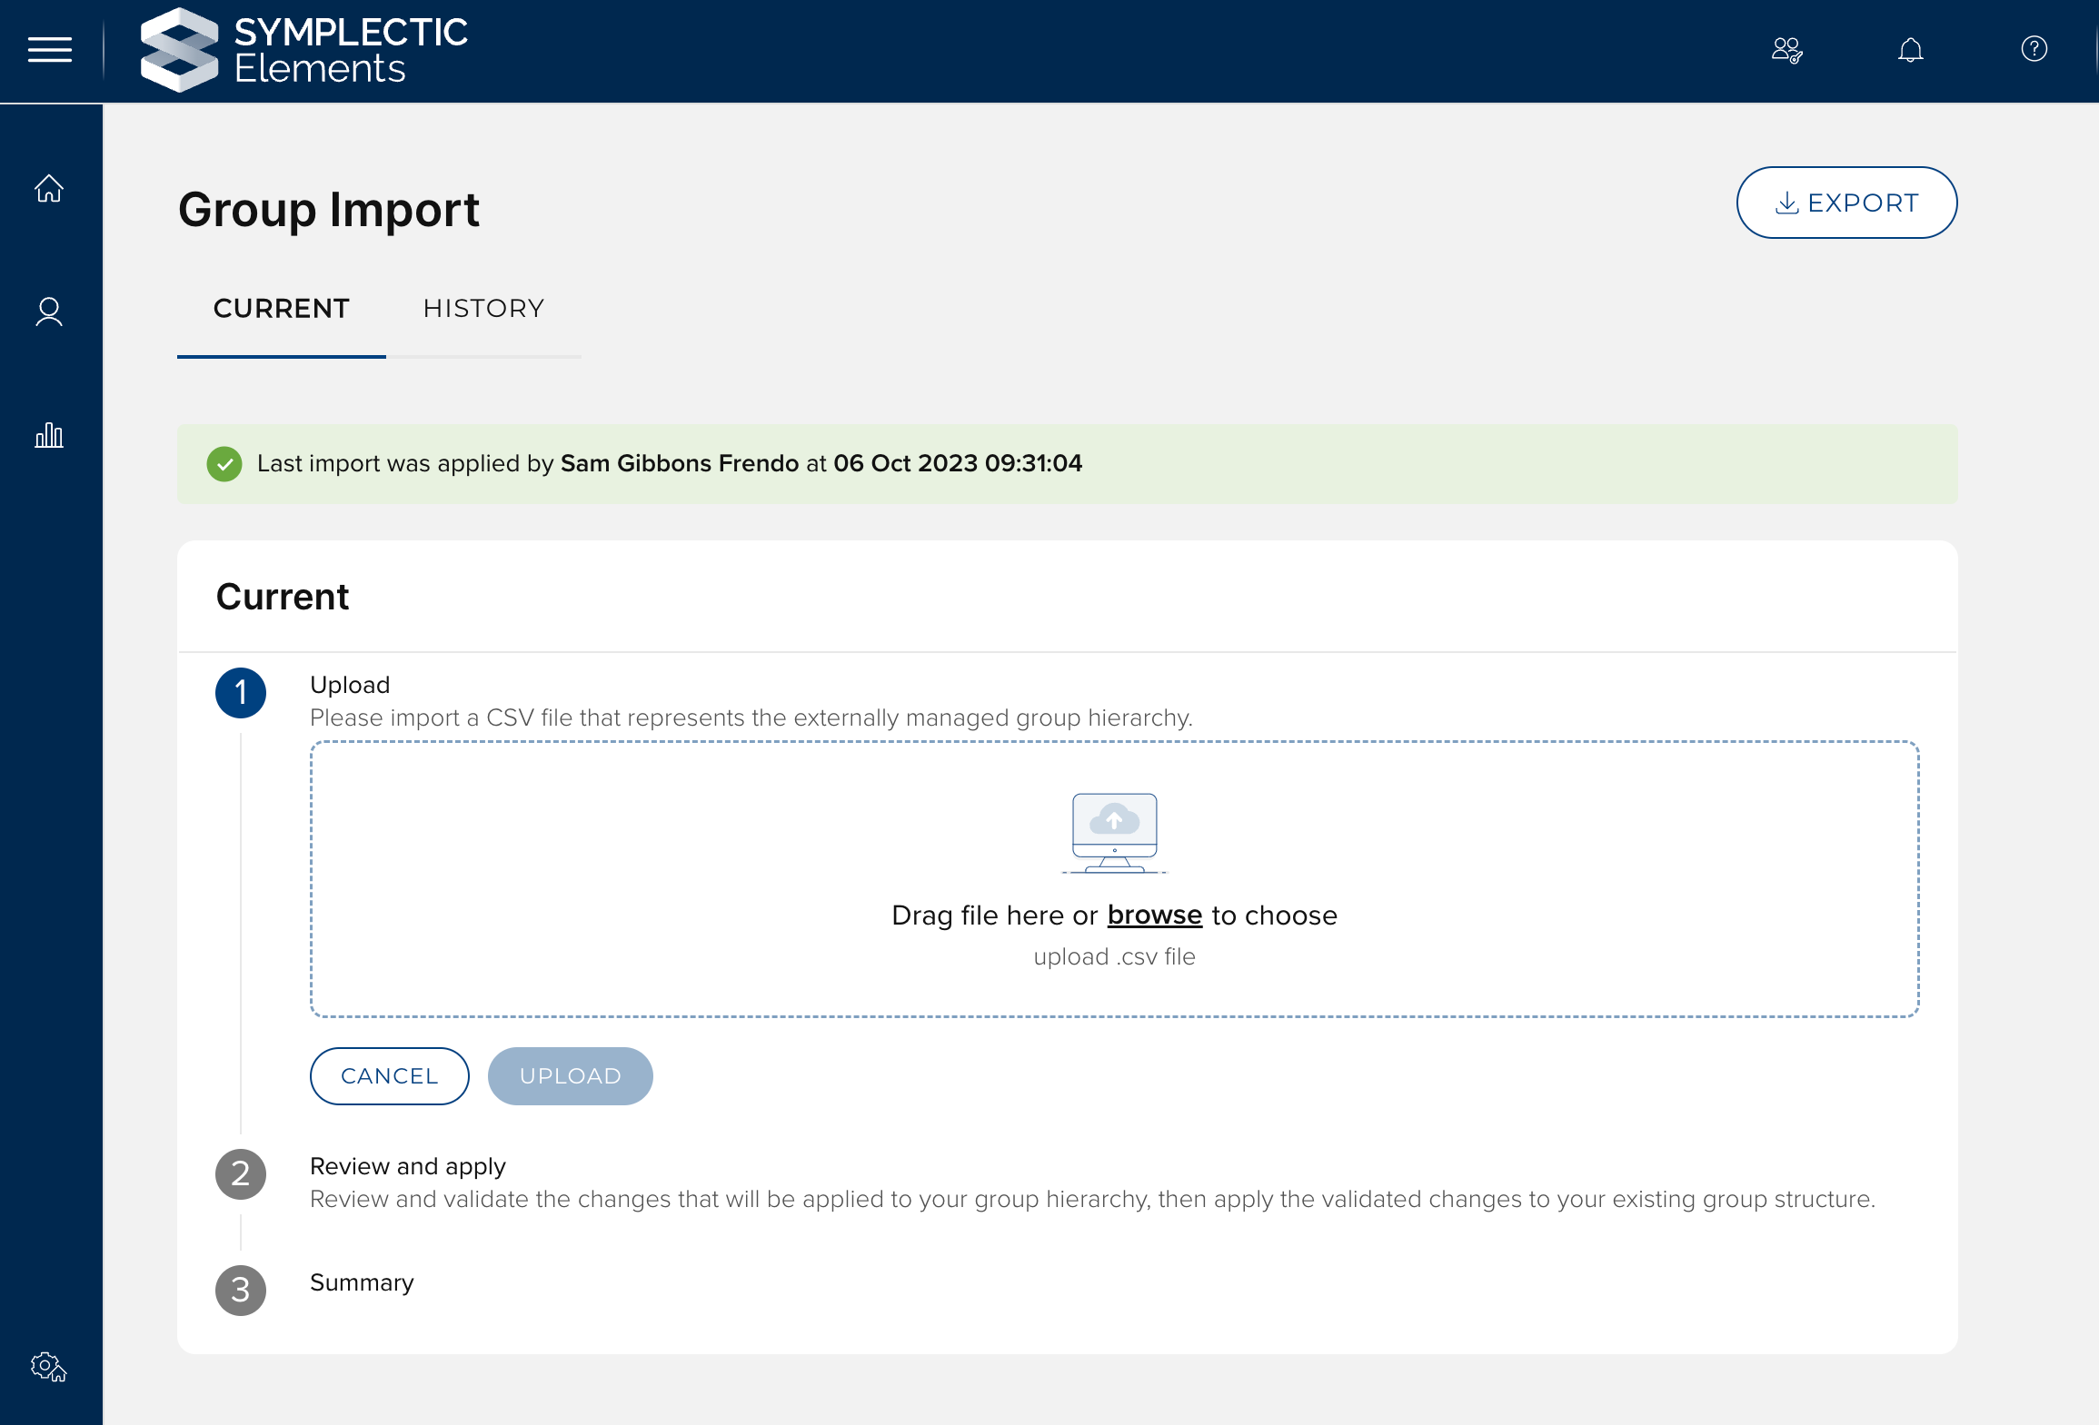Open the user profile sidebar icon

pos(49,312)
